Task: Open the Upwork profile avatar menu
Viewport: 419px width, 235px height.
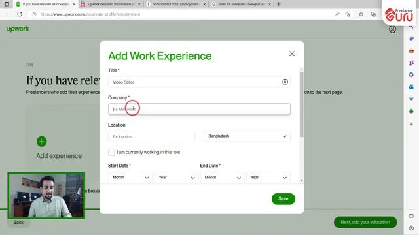Action: point(392,29)
